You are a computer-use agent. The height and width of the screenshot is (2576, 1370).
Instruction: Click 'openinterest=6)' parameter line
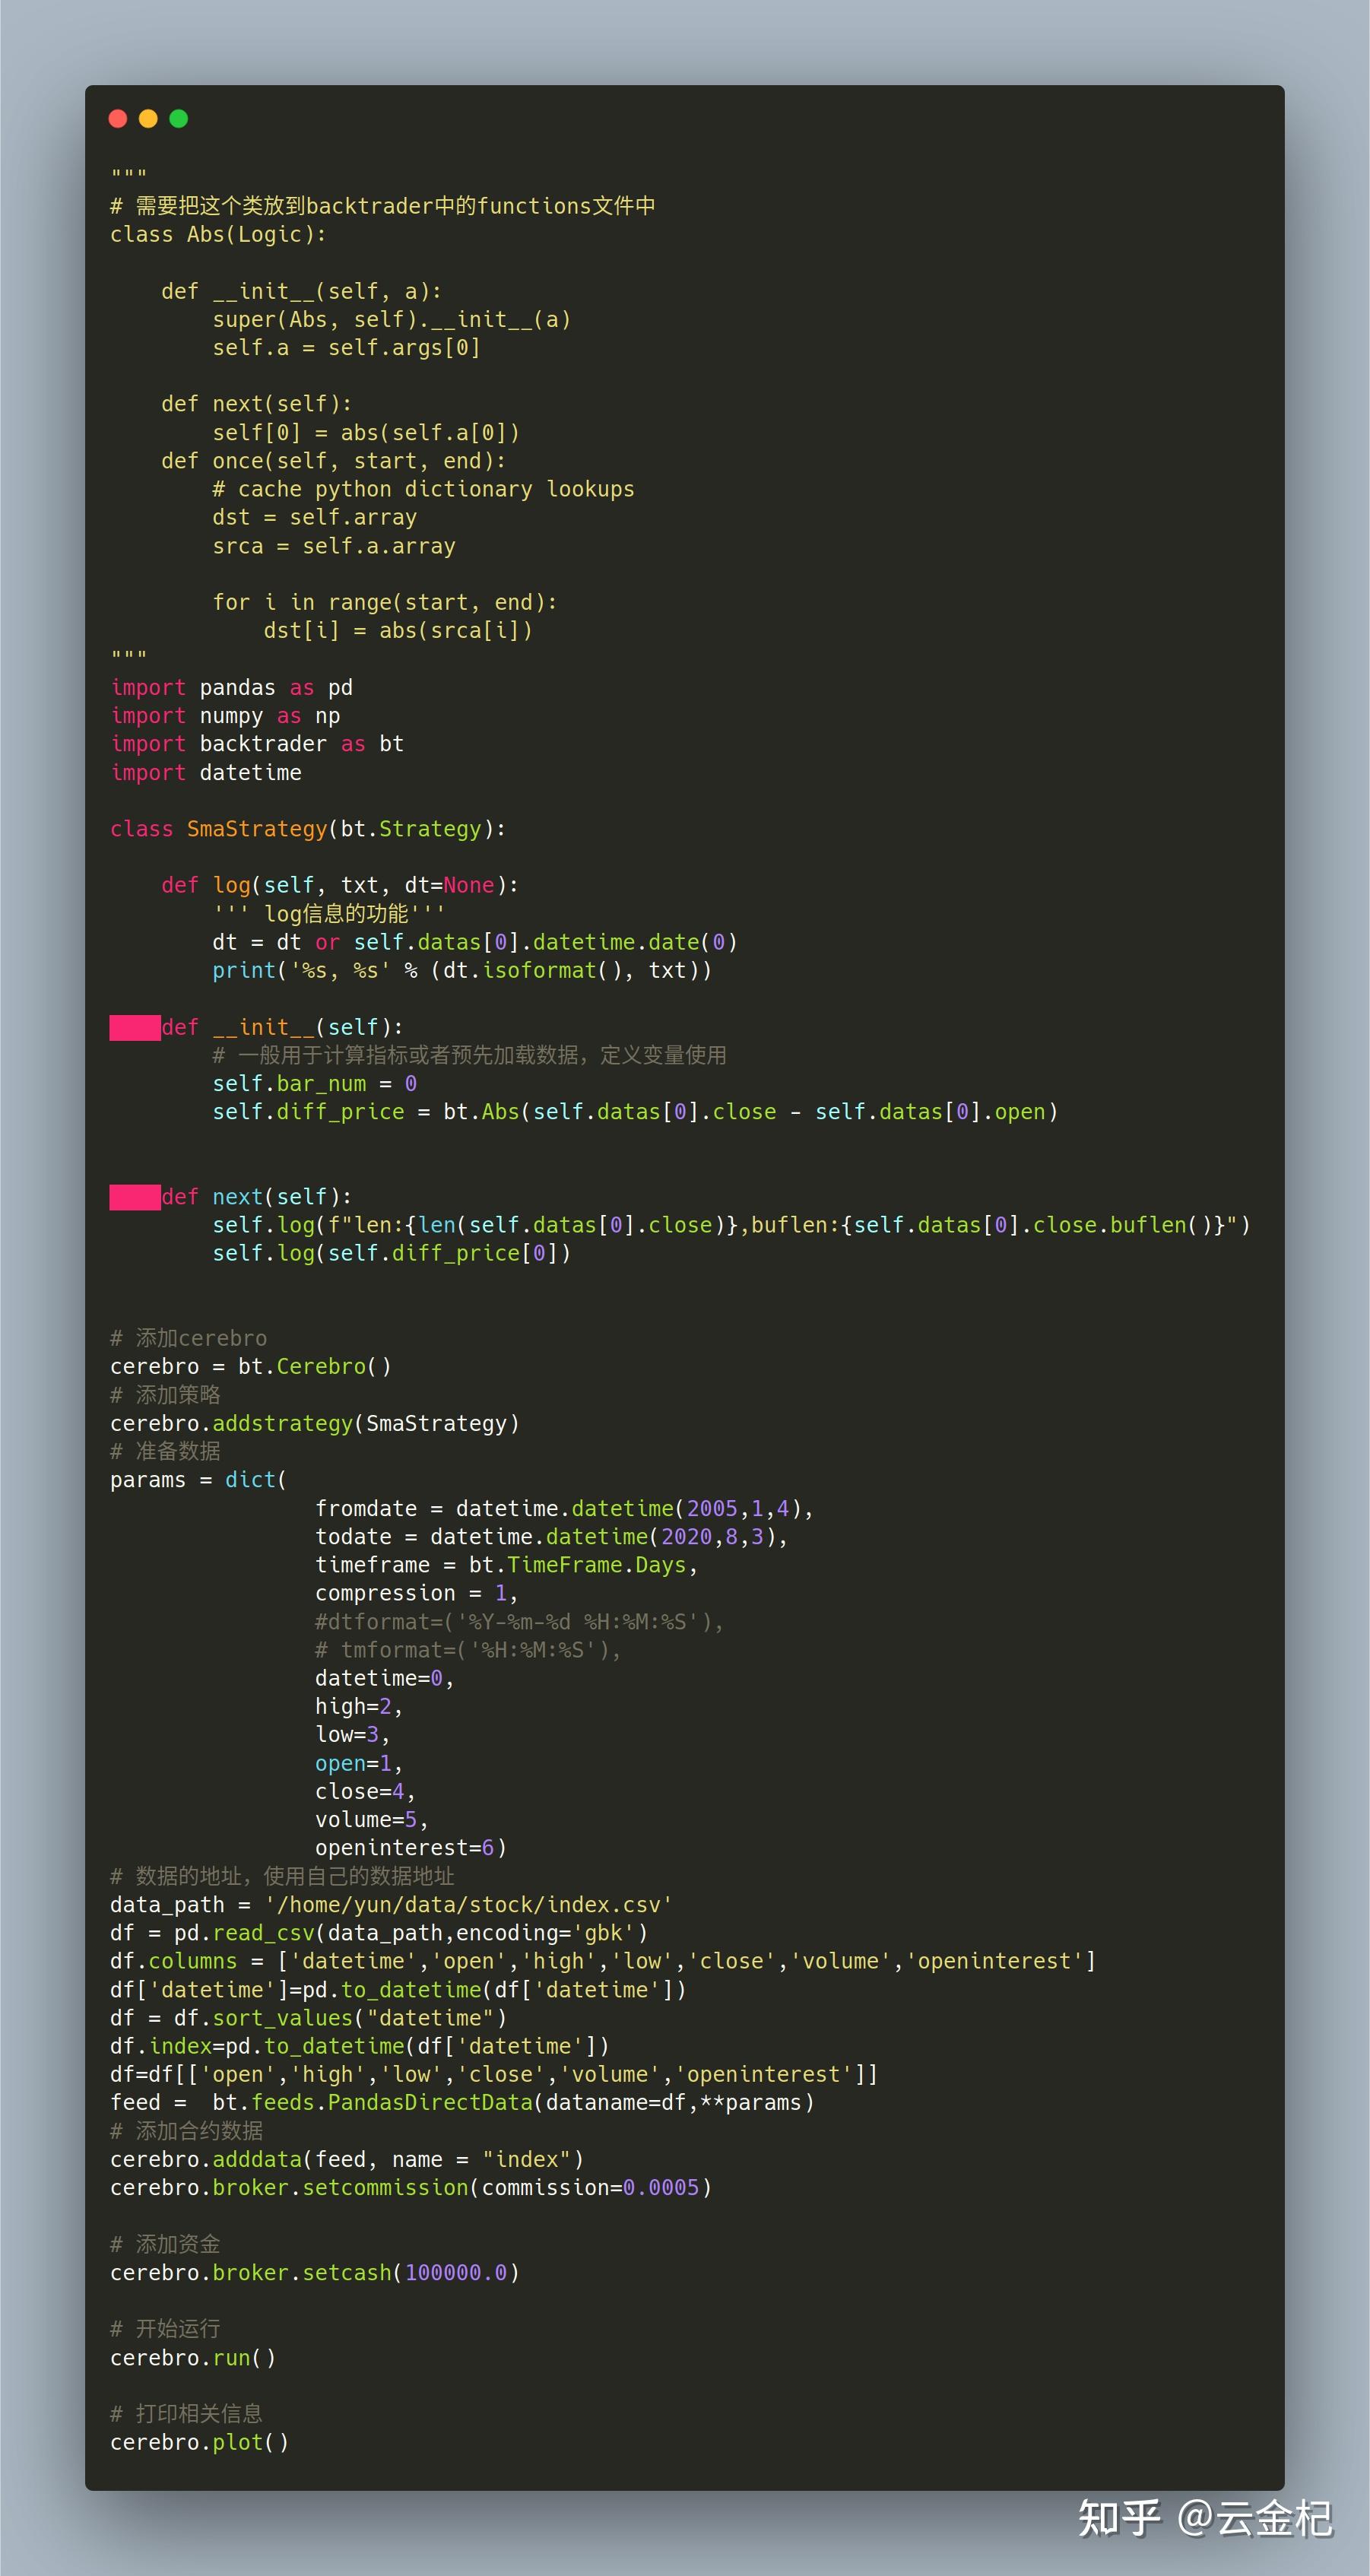tap(411, 1847)
